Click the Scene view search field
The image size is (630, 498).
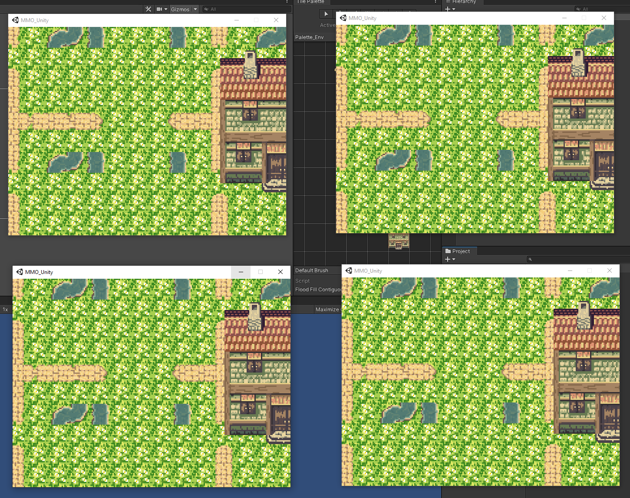tap(247, 9)
